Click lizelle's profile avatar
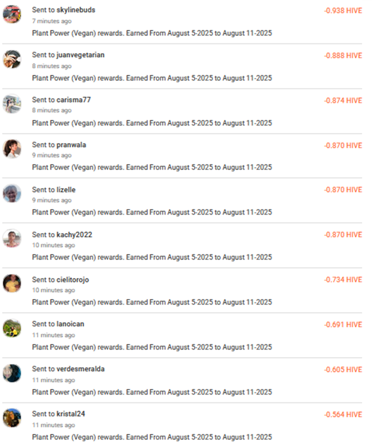Screen dimensions: 372x444 (12, 193)
